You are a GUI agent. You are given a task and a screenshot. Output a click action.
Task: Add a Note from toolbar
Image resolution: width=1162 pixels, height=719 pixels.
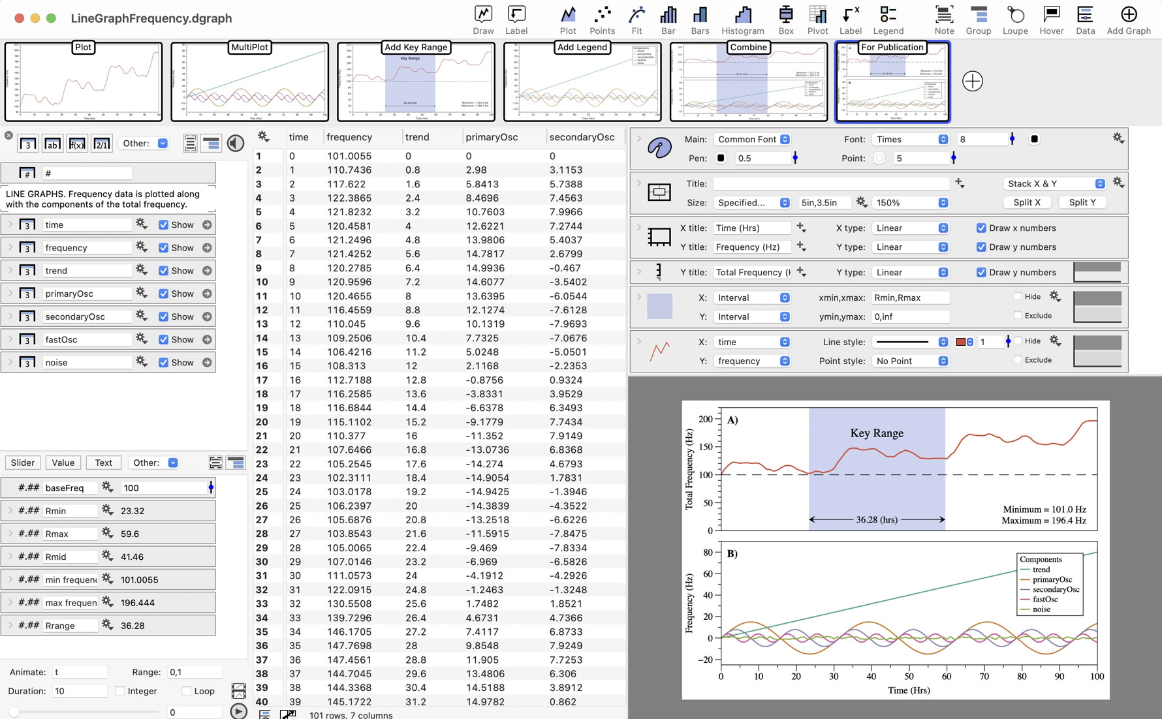(944, 20)
